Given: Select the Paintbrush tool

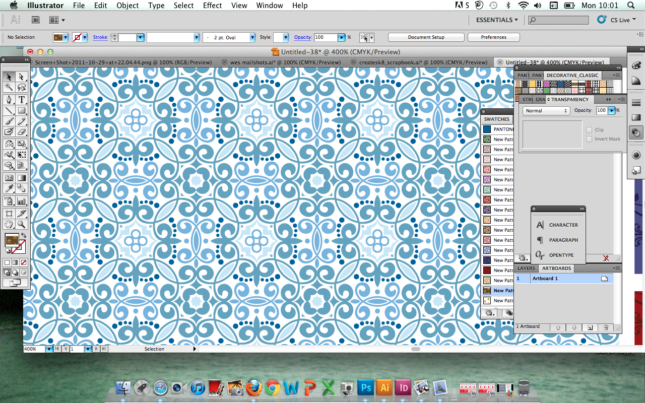Looking at the screenshot, I should (9, 122).
